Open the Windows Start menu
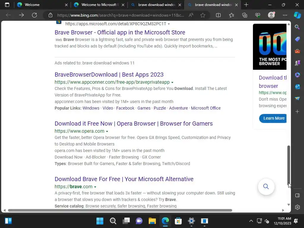This screenshot has height=228, width=304. pyautogui.click(x=100, y=221)
